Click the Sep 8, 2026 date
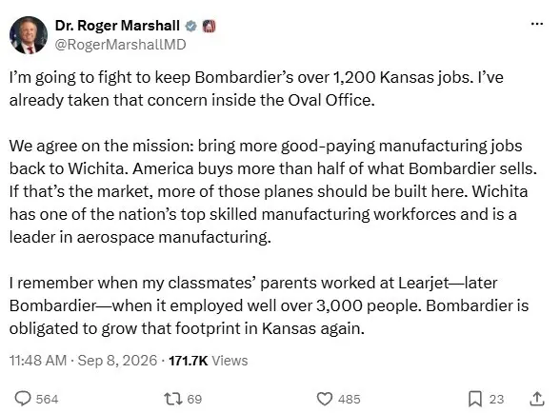 tap(117, 361)
